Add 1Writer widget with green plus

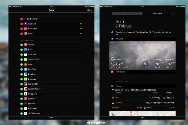[x=22, y=45]
